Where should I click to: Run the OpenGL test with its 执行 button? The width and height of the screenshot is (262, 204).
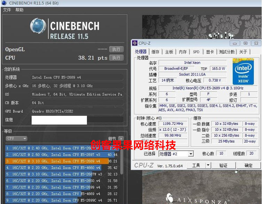point(116,49)
